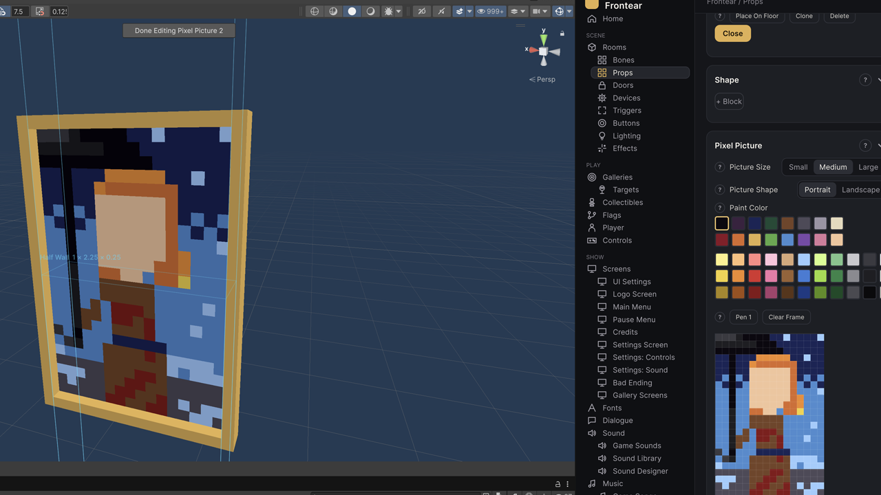Click the Galleries target icon
The image size is (881, 495).
pyautogui.click(x=592, y=177)
